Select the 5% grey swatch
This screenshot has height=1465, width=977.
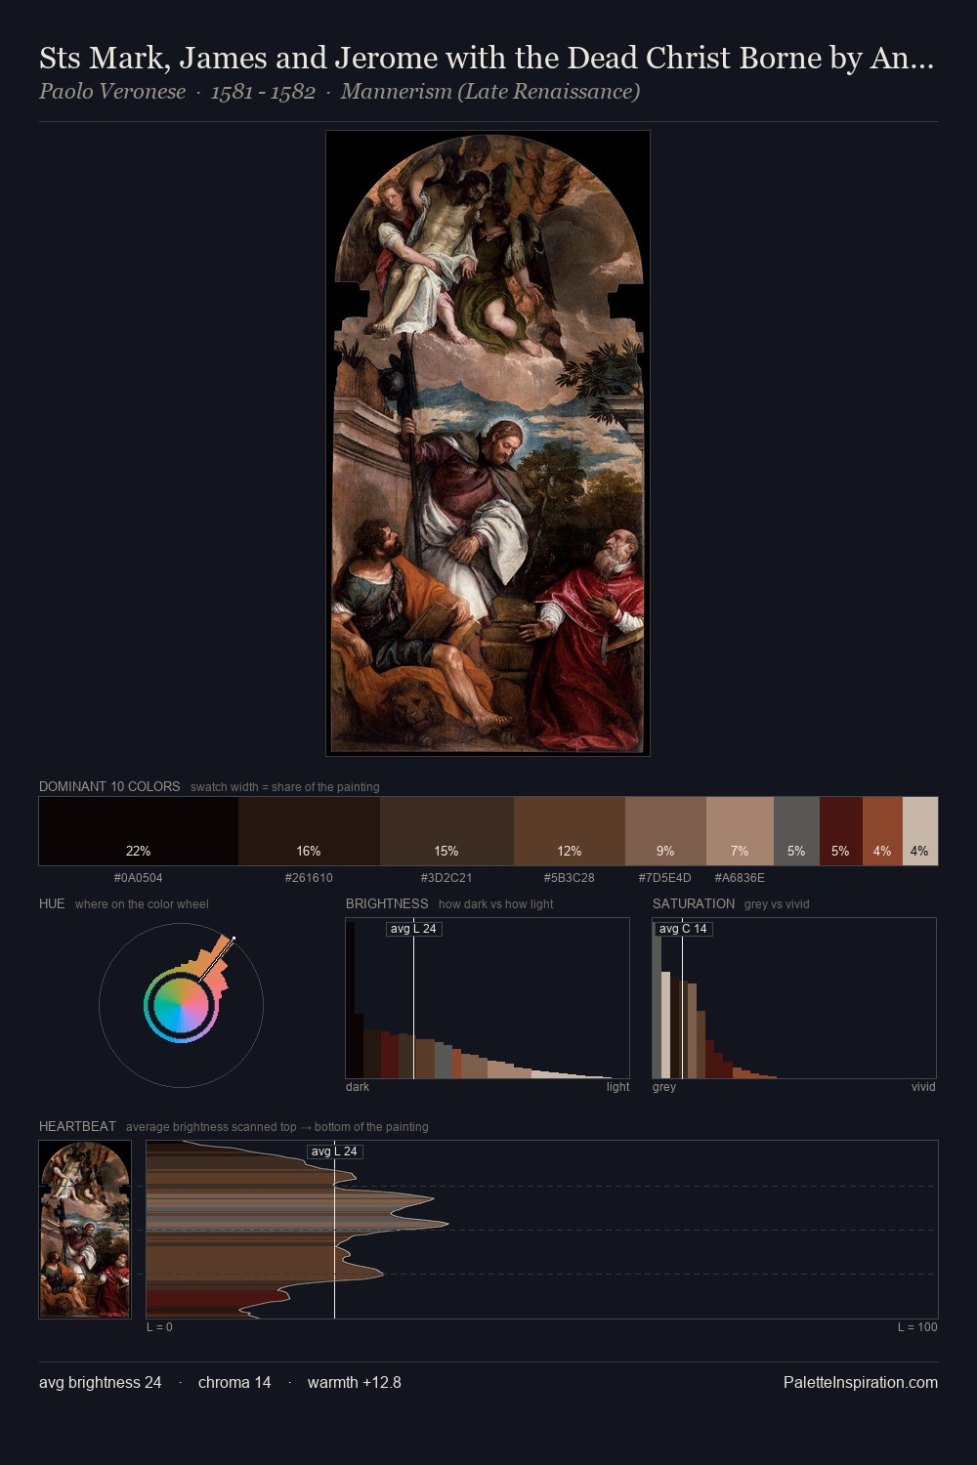pyautogui.click(x=796, y=831)
